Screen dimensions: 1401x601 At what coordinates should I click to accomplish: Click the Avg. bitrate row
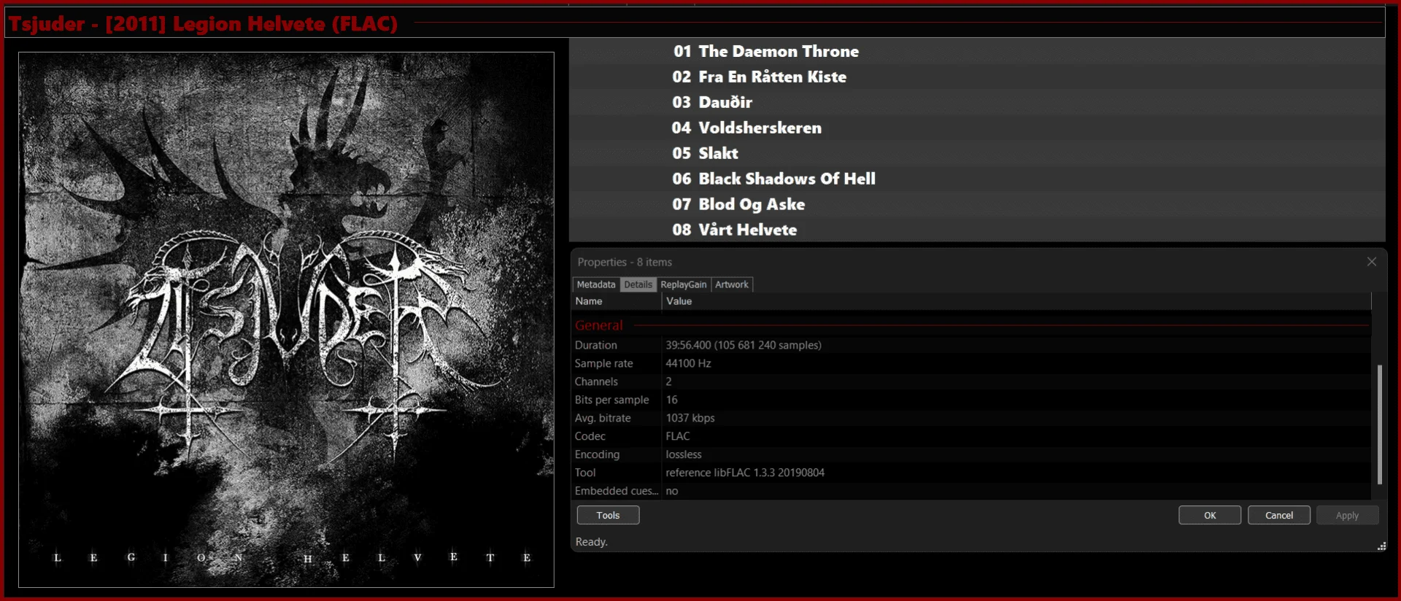[x=972, y=418]
